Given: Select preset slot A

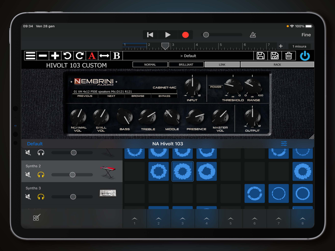Looking at the screenshot, I should point(92,56).
